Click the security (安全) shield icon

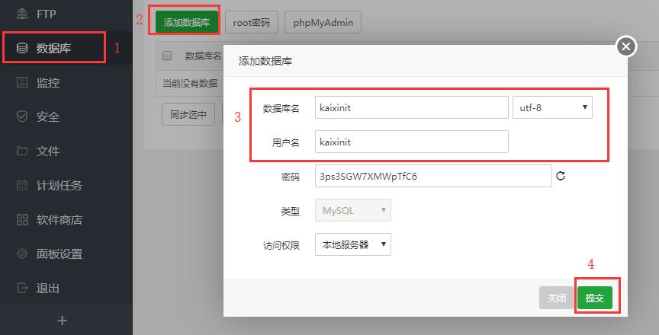(22, 116)
